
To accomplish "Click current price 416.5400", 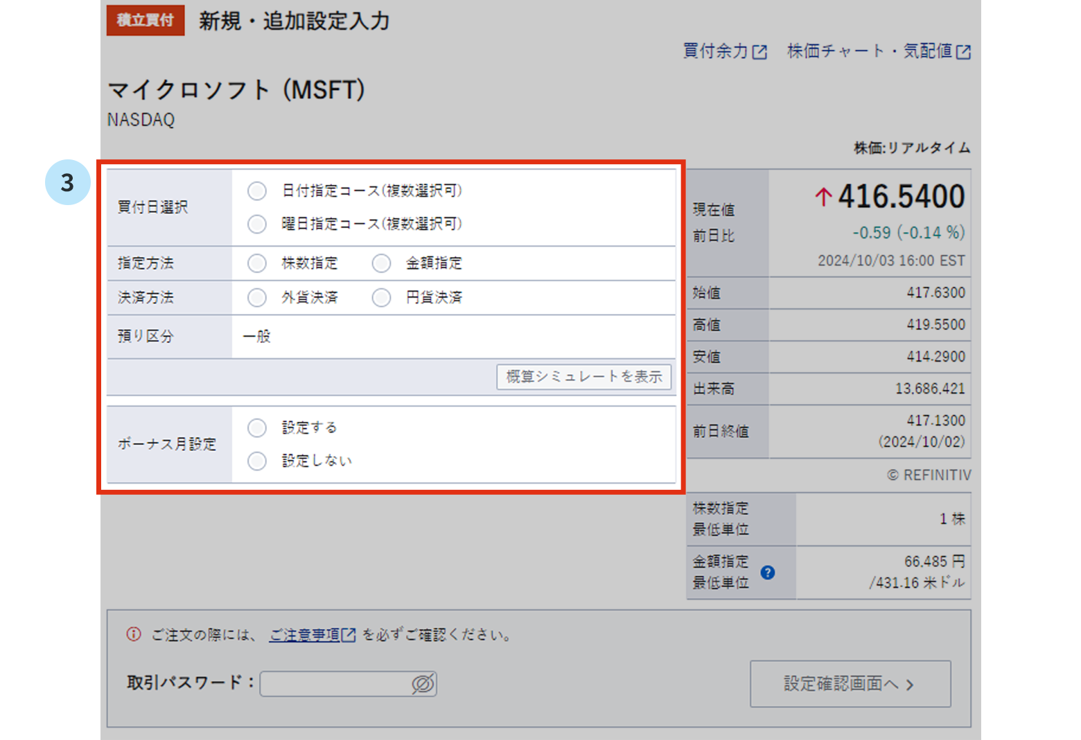I will 901,197.
